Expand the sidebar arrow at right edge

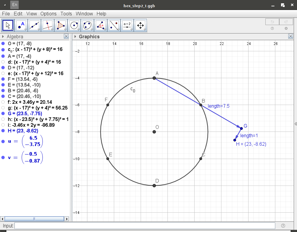coord(295,124)
